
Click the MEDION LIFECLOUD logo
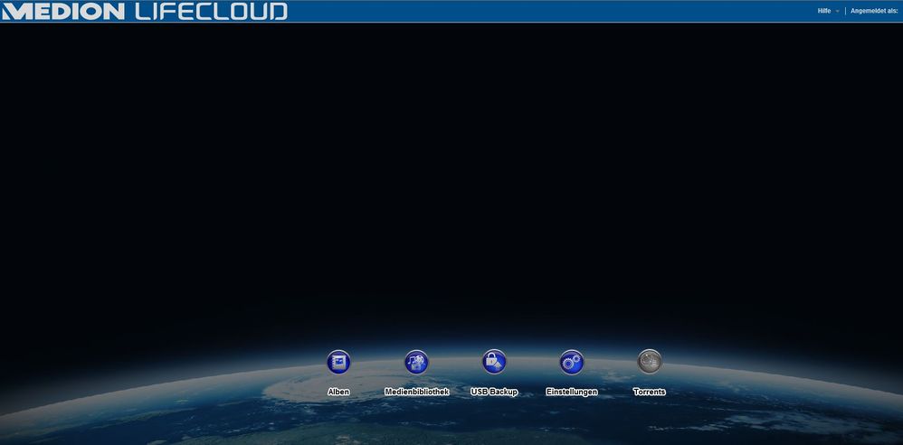pos(145,12)
